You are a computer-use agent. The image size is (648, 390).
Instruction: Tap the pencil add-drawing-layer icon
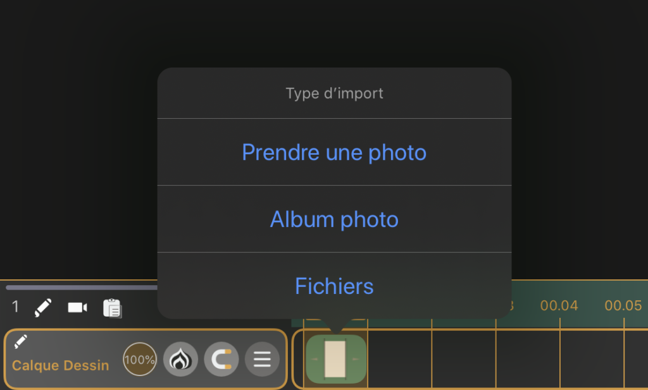click(x=43, y=307)
